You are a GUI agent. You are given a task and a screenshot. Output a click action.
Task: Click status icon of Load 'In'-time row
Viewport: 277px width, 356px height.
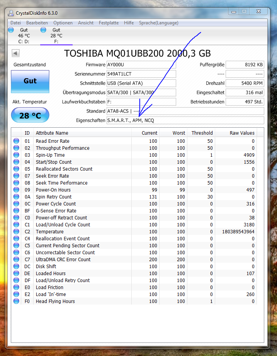click(16, 294)
